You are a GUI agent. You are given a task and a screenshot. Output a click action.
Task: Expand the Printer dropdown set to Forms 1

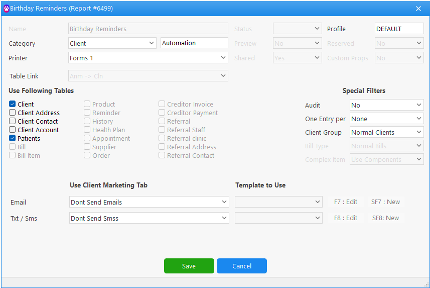pos(148,58)
